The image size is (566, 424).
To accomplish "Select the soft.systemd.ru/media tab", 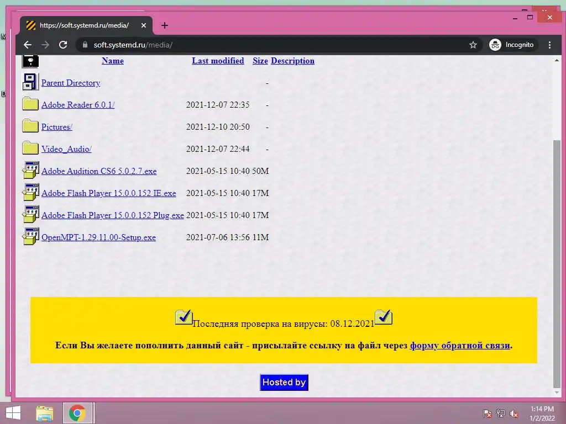I will click(x=86, y=25).
